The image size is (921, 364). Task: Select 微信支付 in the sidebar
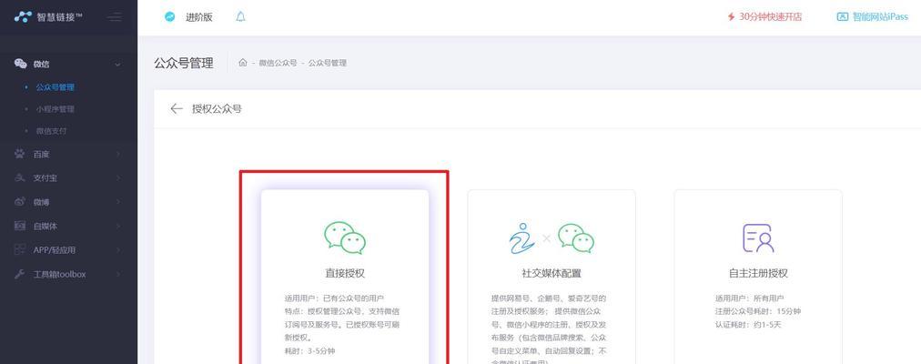pos(51,131)
